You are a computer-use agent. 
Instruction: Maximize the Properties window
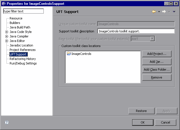click(171, 4)
